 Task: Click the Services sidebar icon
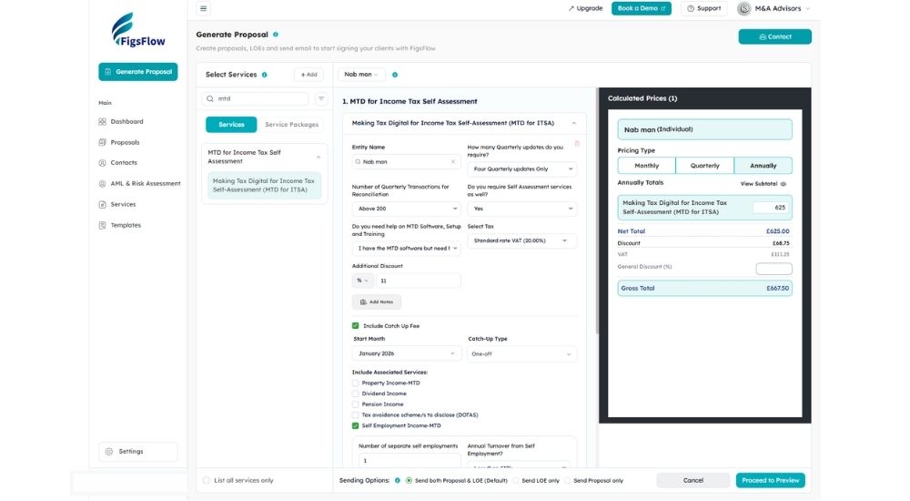(102, 205)
